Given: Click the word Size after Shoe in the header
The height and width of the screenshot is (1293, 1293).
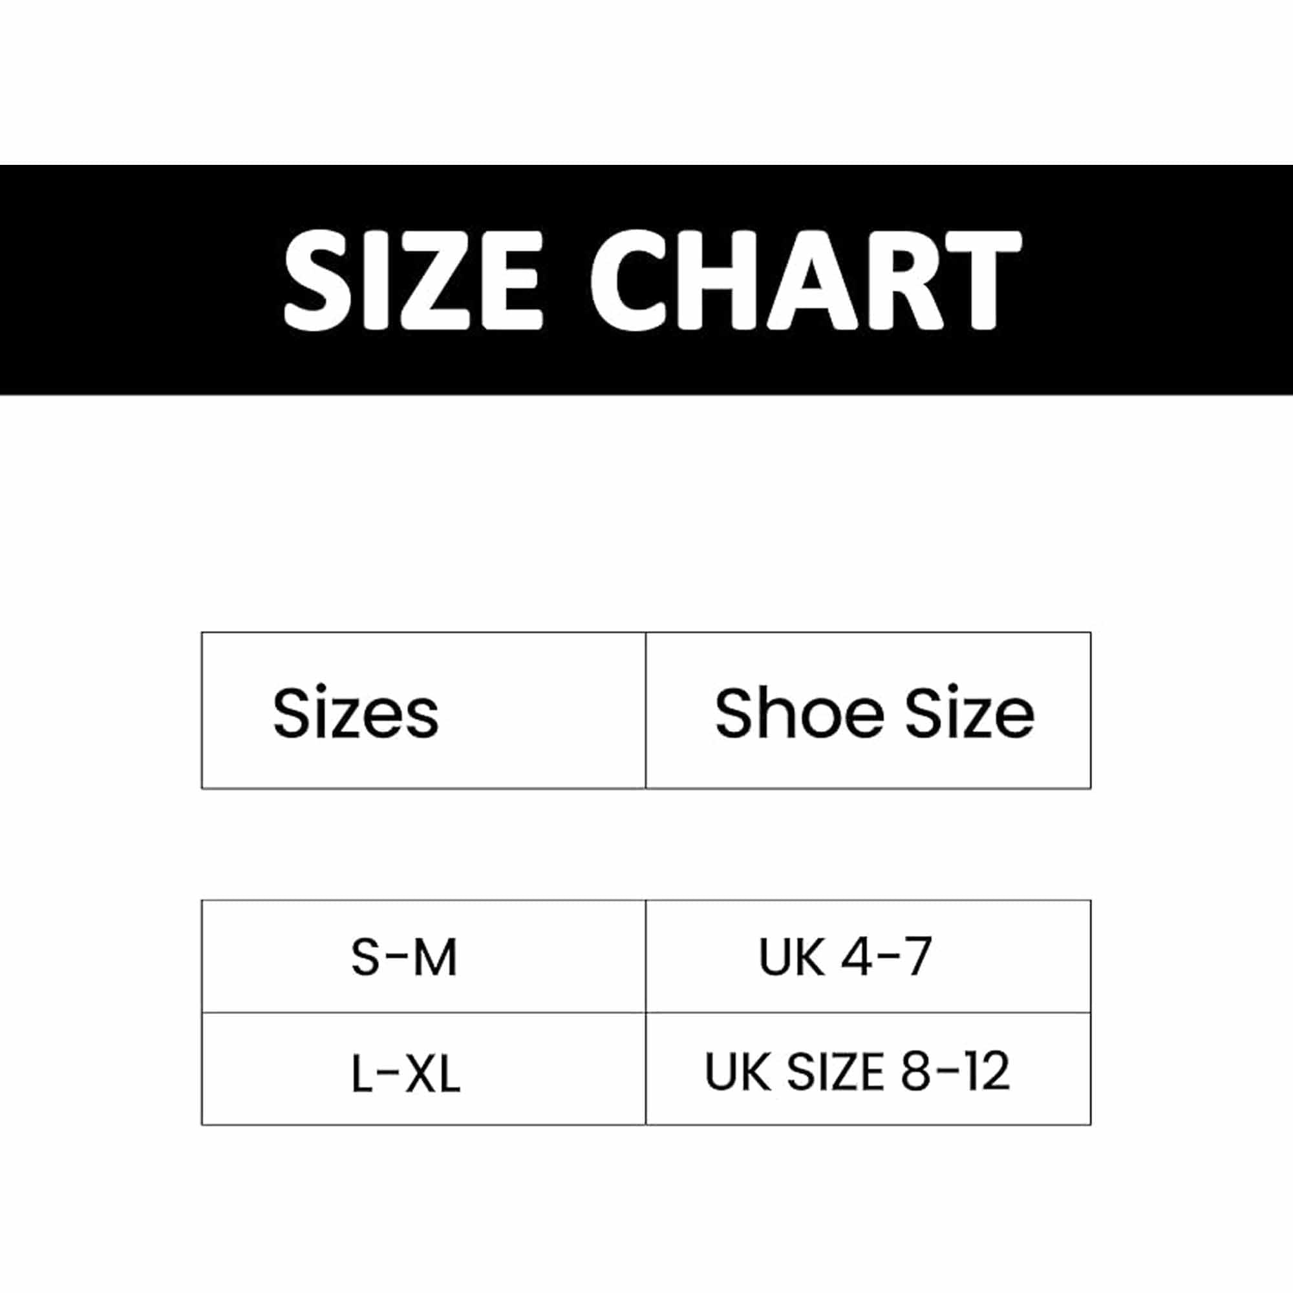Looking at the screenshot, I should 970,714.
